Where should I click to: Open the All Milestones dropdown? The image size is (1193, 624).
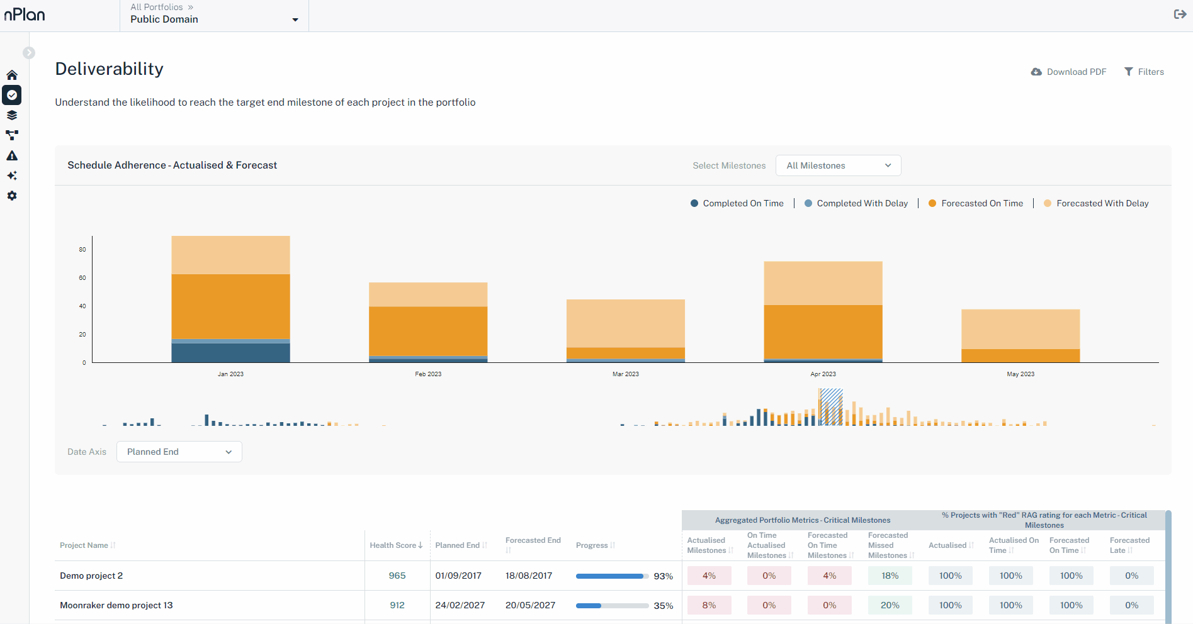tap(838, 165)
